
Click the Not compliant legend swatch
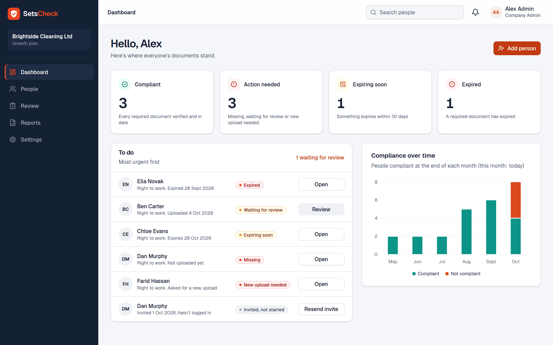447,274
